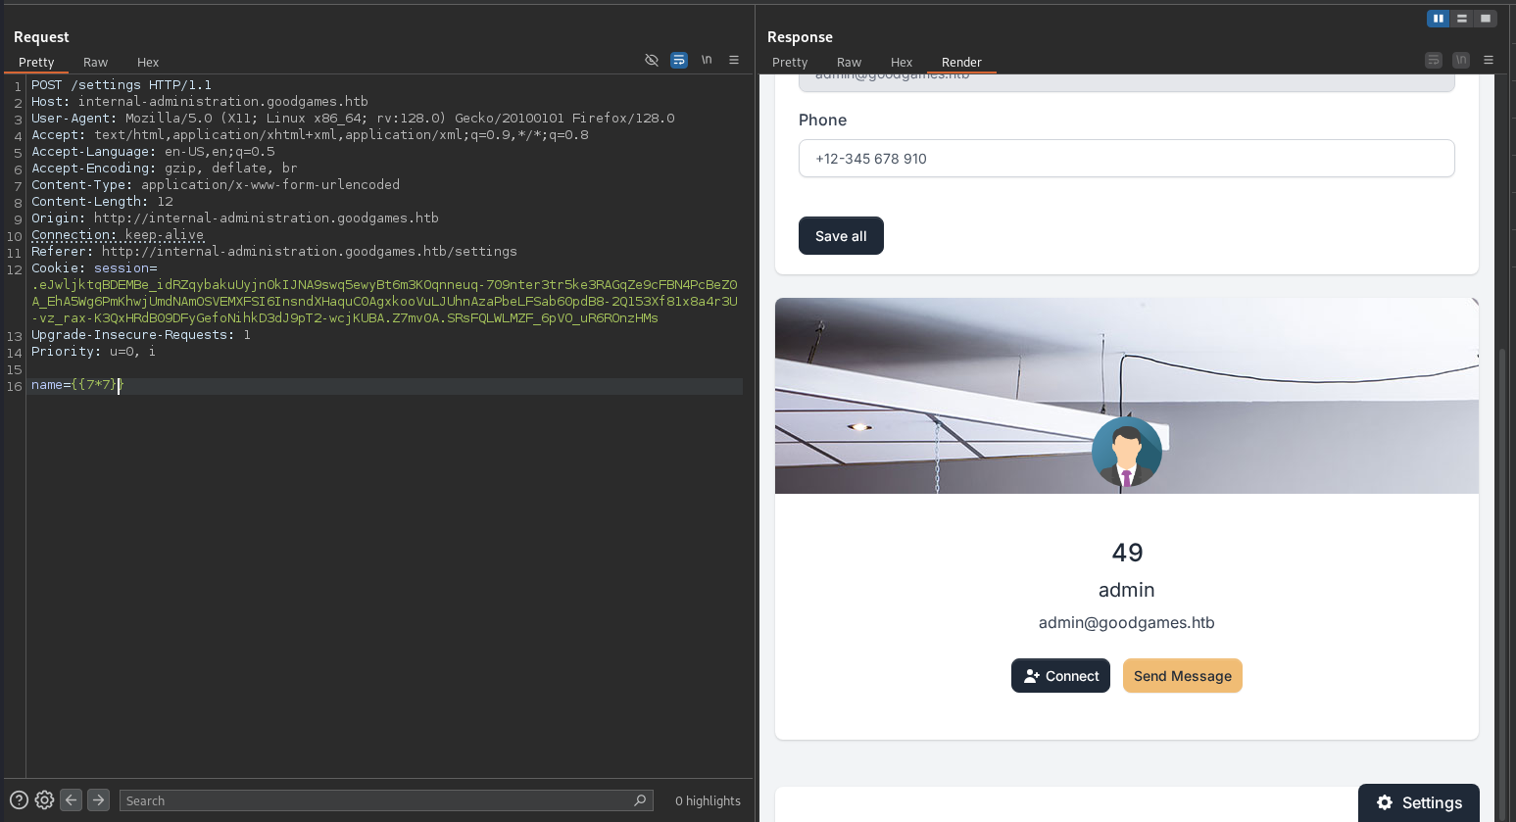Switch Response view to Raw tab

pyautogui.click(x=849, y=62)
